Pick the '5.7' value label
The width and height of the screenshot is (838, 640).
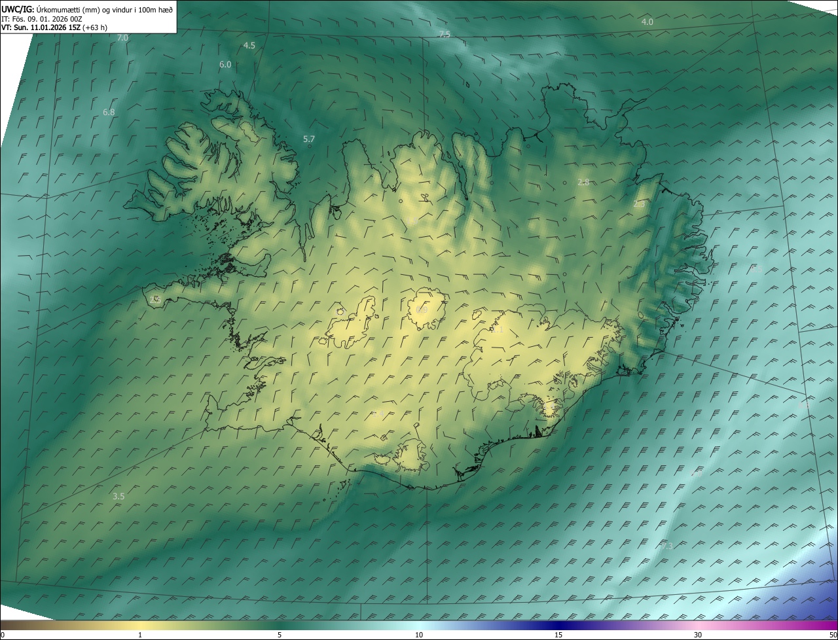click(309, 139)
